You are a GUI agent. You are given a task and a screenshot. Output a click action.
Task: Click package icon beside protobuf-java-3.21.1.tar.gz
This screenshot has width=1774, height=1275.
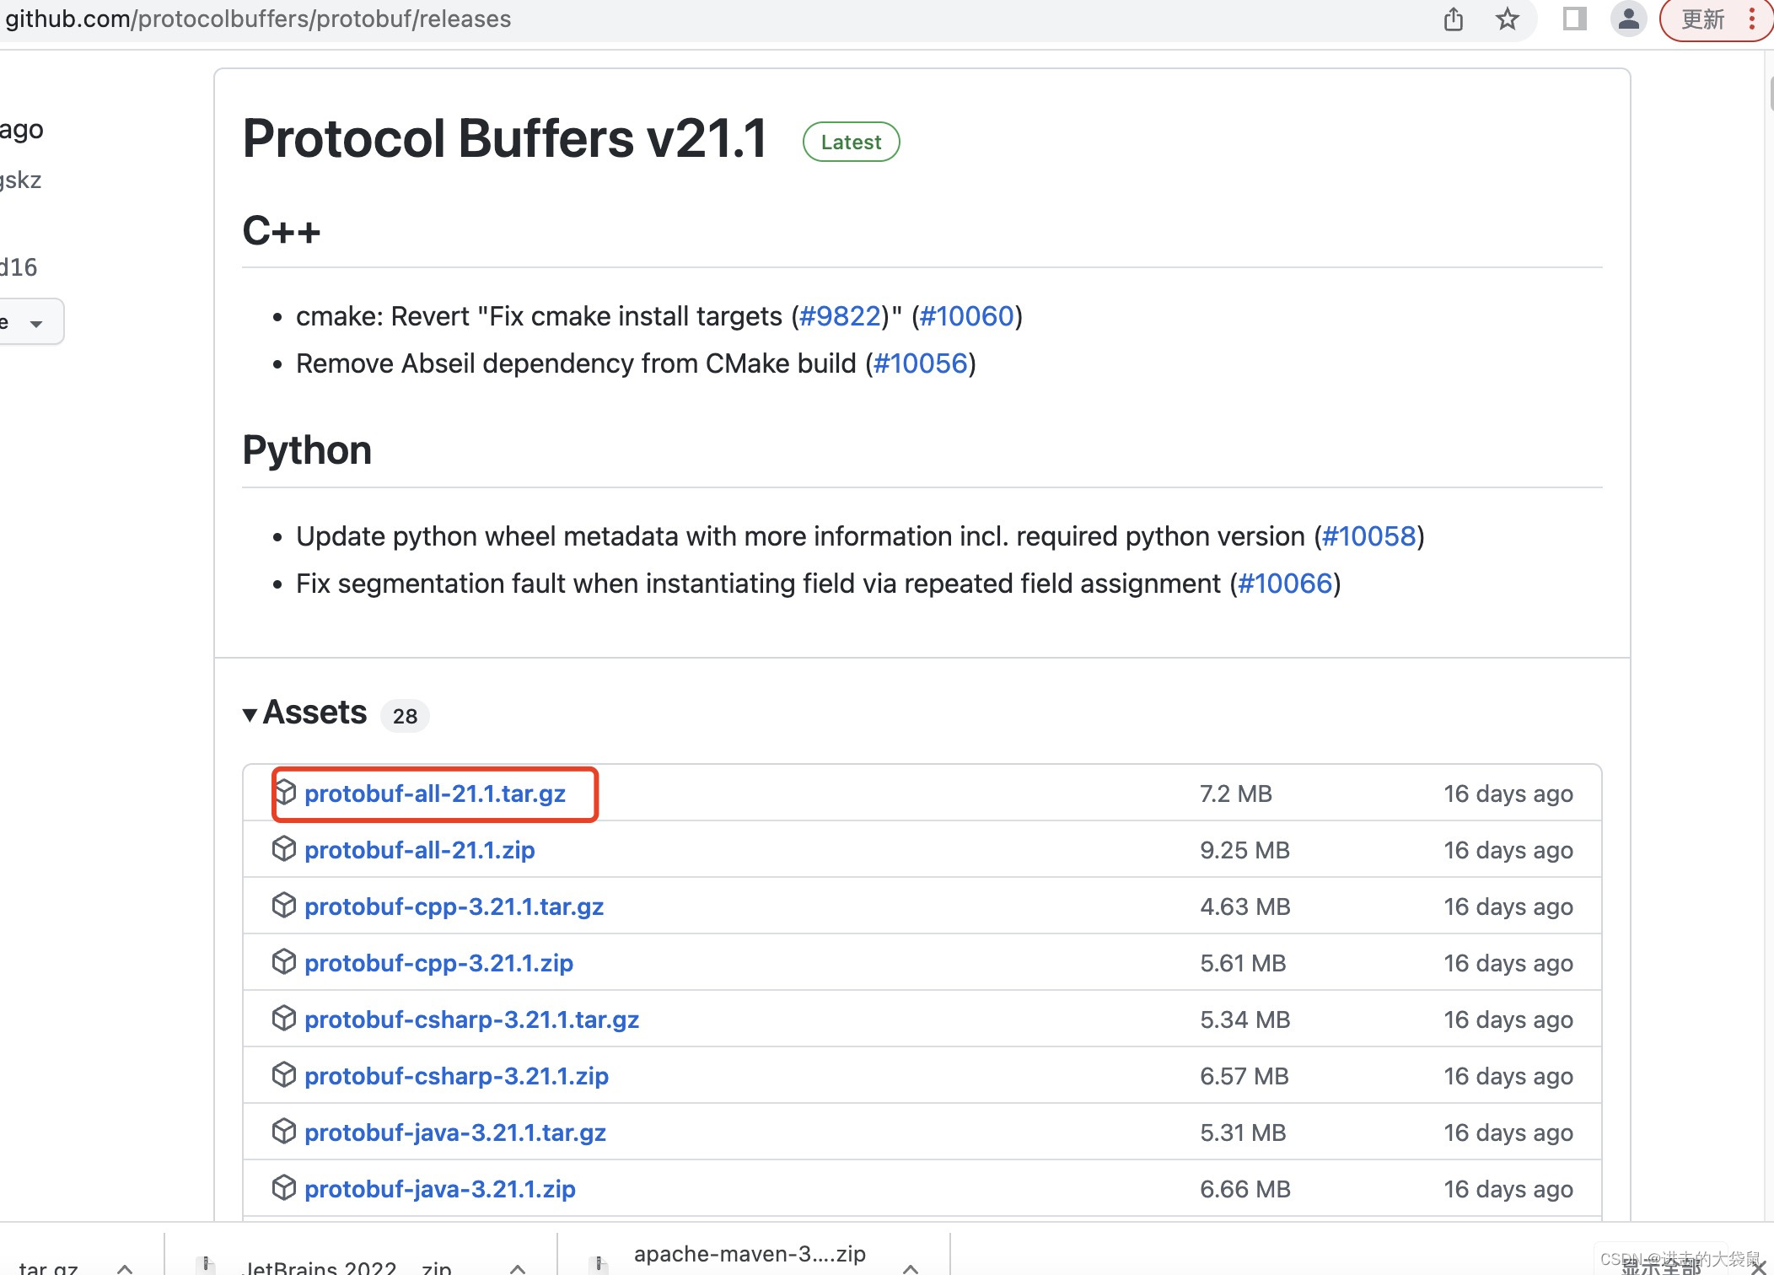click(284, 1131)
